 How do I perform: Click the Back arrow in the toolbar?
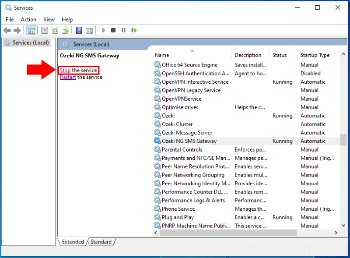[x=7, y=30]
